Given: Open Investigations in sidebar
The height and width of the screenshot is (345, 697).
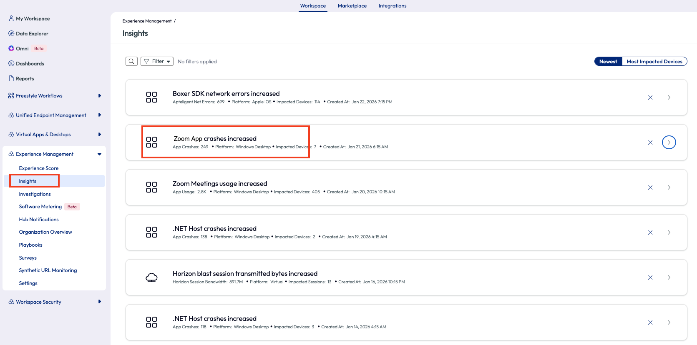Looking at the screenshot, I should point(35,194).
